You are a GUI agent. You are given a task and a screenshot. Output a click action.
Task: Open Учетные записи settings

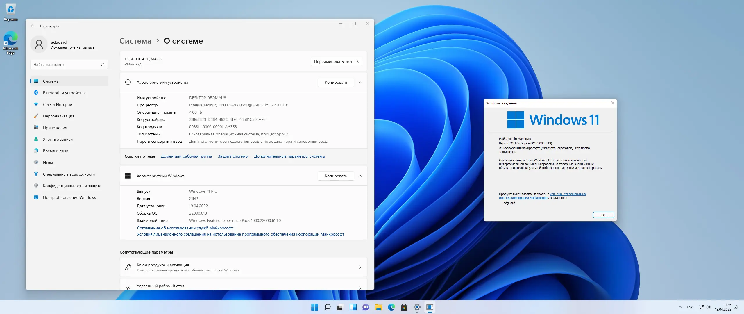[57, 139]
